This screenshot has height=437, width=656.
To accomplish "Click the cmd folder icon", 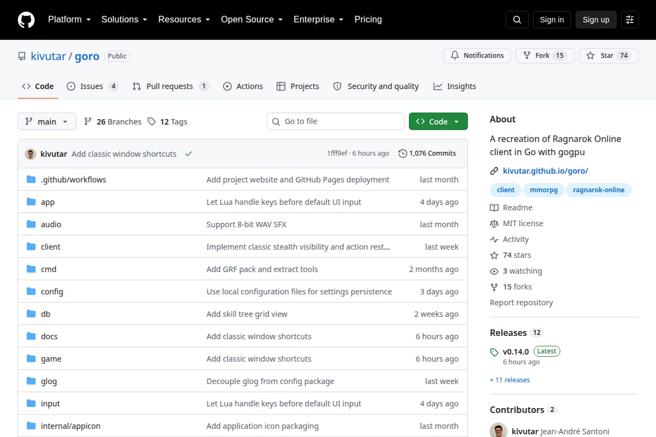I will [x=31, y=269].
